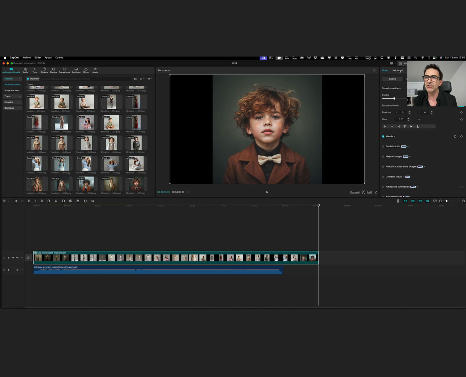Mute the video track speaker icon
Image resolution: width=466 pixels, height=377 pixels.
point(17,258)
